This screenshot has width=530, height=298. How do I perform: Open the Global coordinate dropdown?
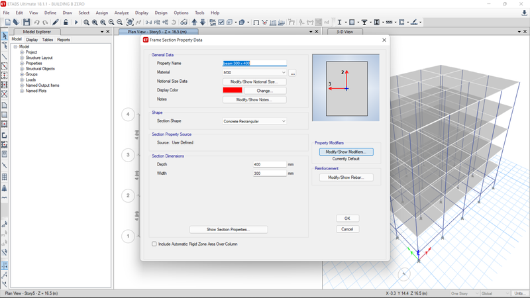pyautogui.click(x=495, y=293)
